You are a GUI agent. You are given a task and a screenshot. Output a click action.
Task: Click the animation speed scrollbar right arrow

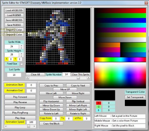pyautogui.click(x=34, y=126)
